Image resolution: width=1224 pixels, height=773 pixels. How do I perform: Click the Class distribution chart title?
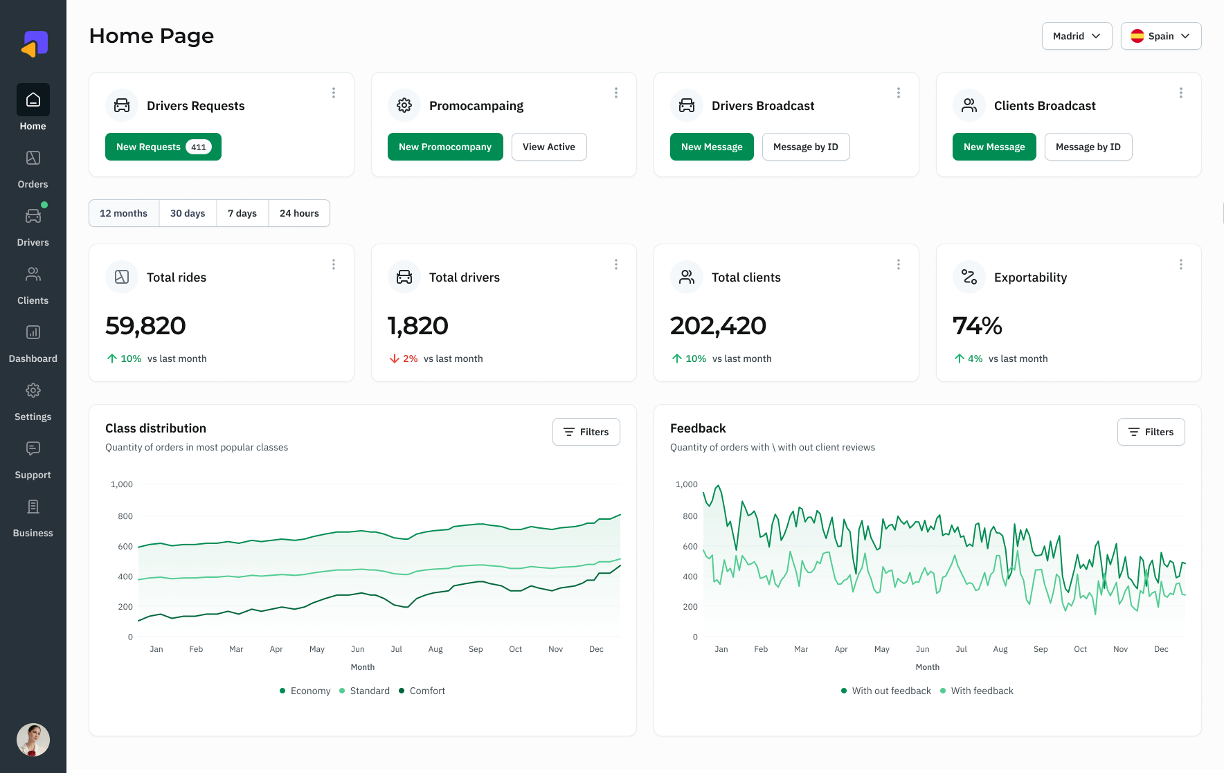[x=156, y=428]
